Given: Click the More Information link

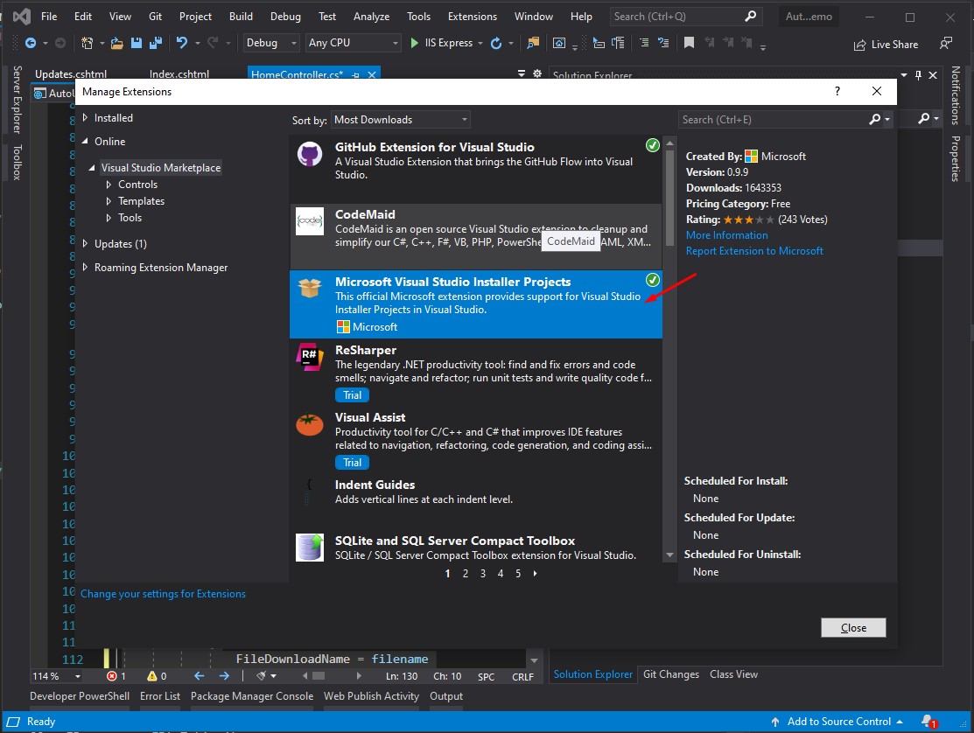Looking at the screenshot, I should coord(726,234).
